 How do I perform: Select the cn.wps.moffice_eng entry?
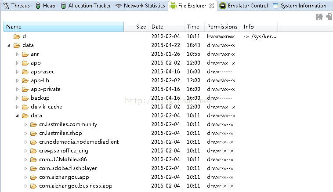click(64, 151)
